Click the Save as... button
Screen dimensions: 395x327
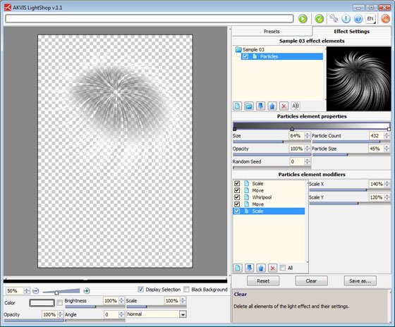(x=360, y=281)
